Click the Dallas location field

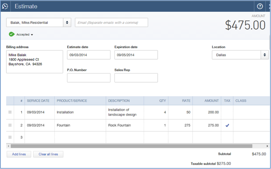(236, 55)
